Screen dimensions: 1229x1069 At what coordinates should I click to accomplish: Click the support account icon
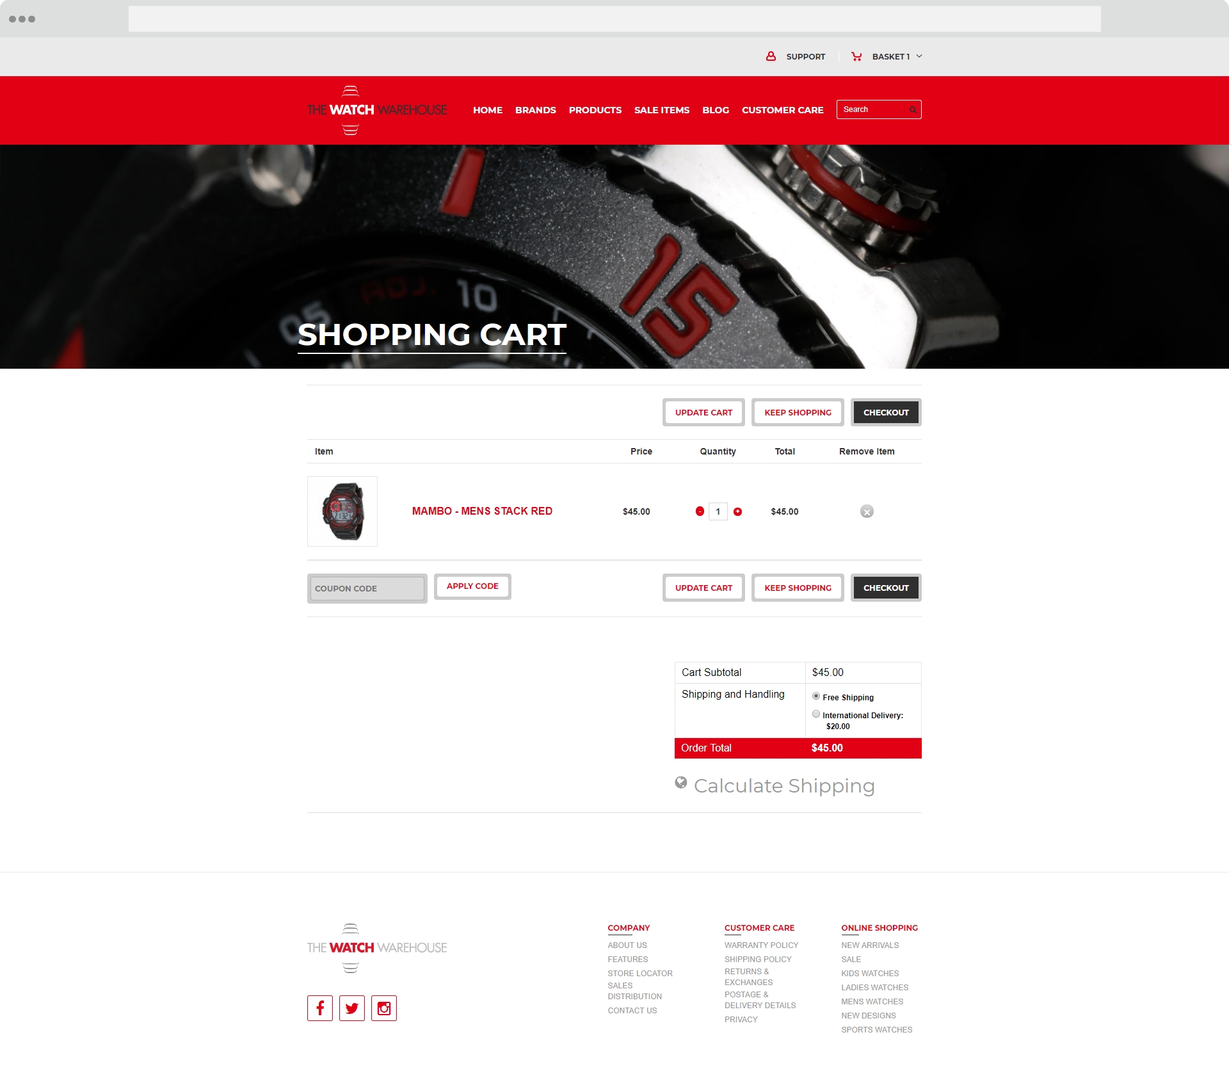click(773, 56)
